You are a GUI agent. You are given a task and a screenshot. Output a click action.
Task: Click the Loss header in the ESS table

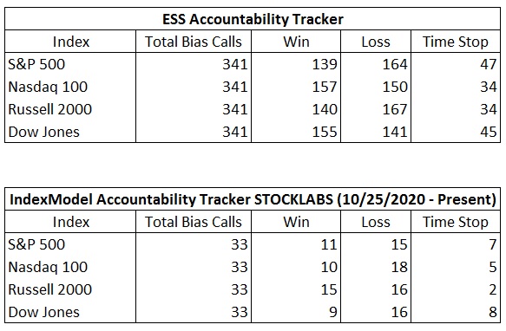coord(376,42)
